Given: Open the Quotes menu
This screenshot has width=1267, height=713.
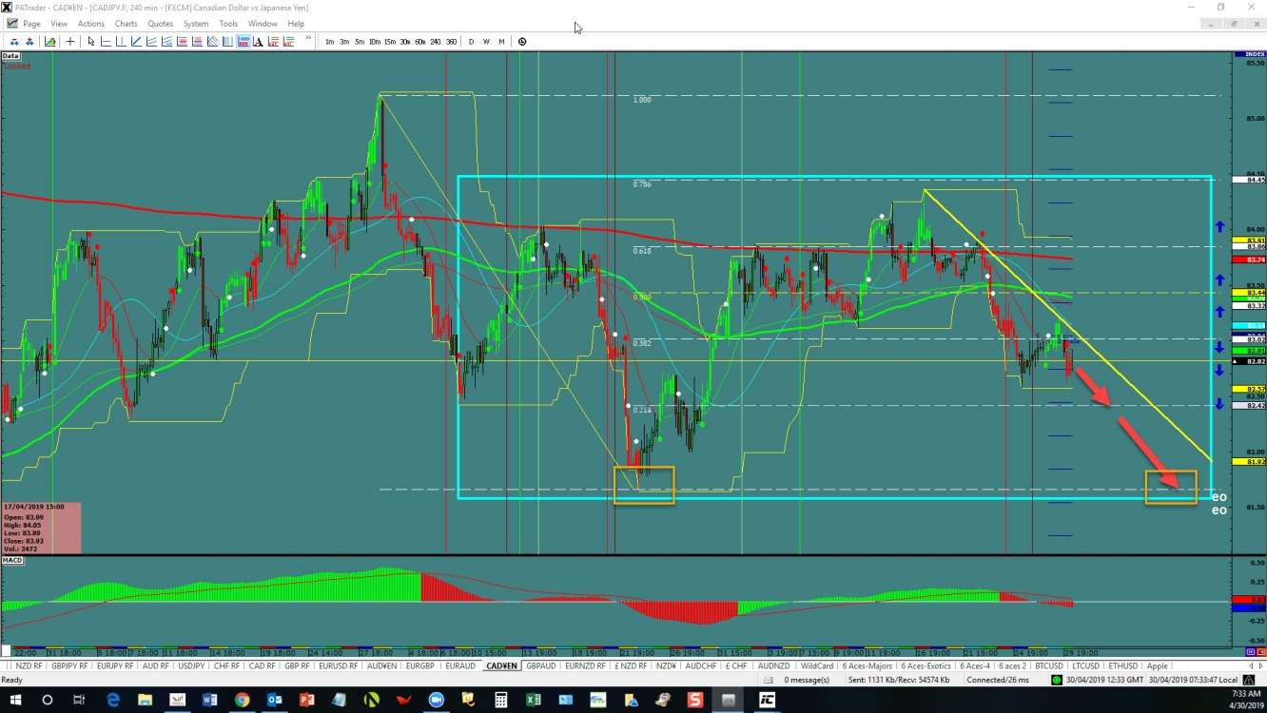Looking at the screenshot, I should point(160,24).
